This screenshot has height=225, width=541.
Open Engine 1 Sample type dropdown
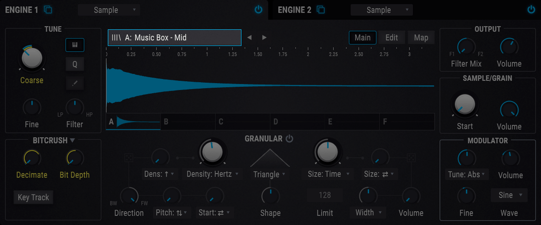point(109,10)
